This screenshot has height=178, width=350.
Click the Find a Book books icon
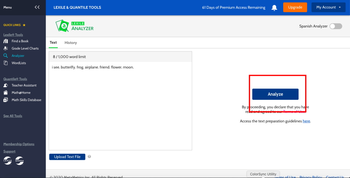point(6,41)
